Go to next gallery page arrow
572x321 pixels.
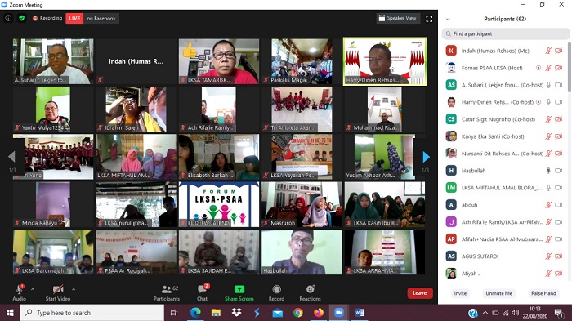426,157
